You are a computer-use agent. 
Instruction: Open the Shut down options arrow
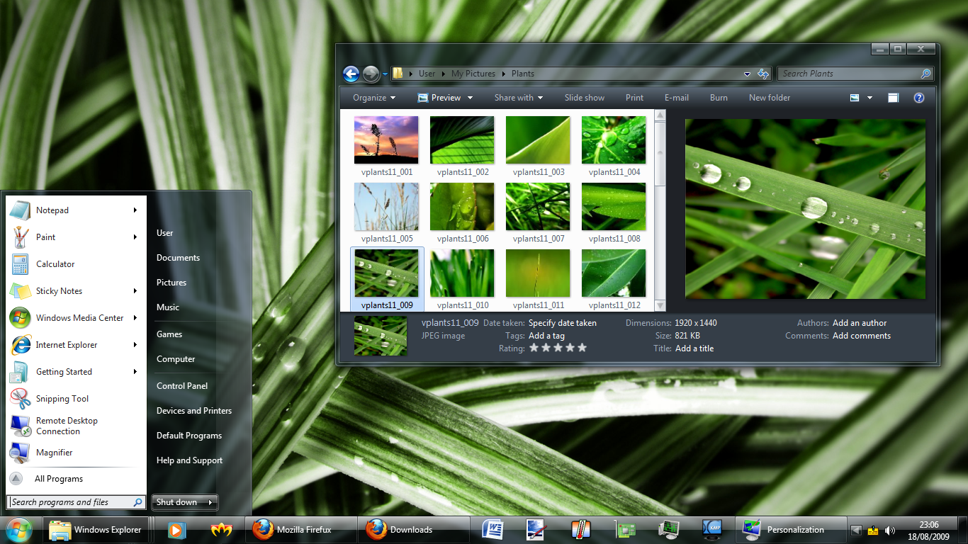[x=210, y=502]
